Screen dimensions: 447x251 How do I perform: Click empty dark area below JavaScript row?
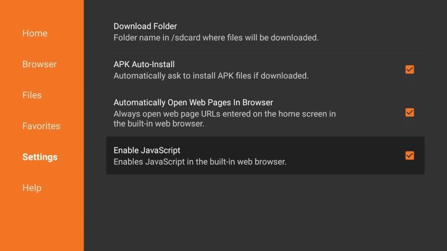[x=265, y=212]
